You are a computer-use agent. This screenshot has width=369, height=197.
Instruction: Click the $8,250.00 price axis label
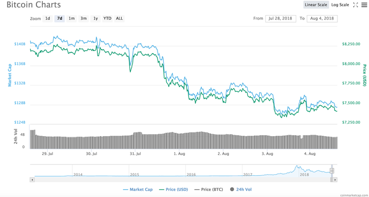tap(352, 44)
